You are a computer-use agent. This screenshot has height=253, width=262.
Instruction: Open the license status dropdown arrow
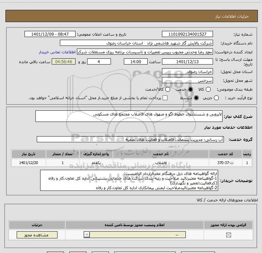pos(87,235)
